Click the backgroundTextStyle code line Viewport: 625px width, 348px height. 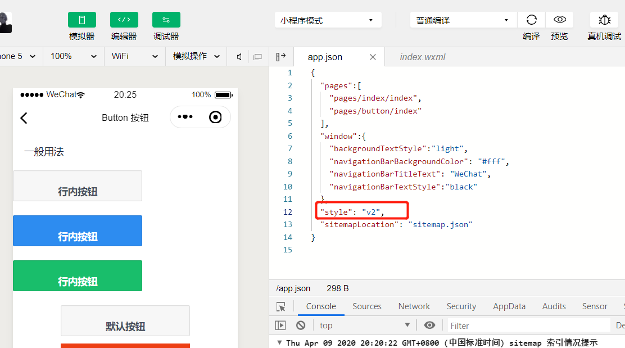(x=398, y=148)
